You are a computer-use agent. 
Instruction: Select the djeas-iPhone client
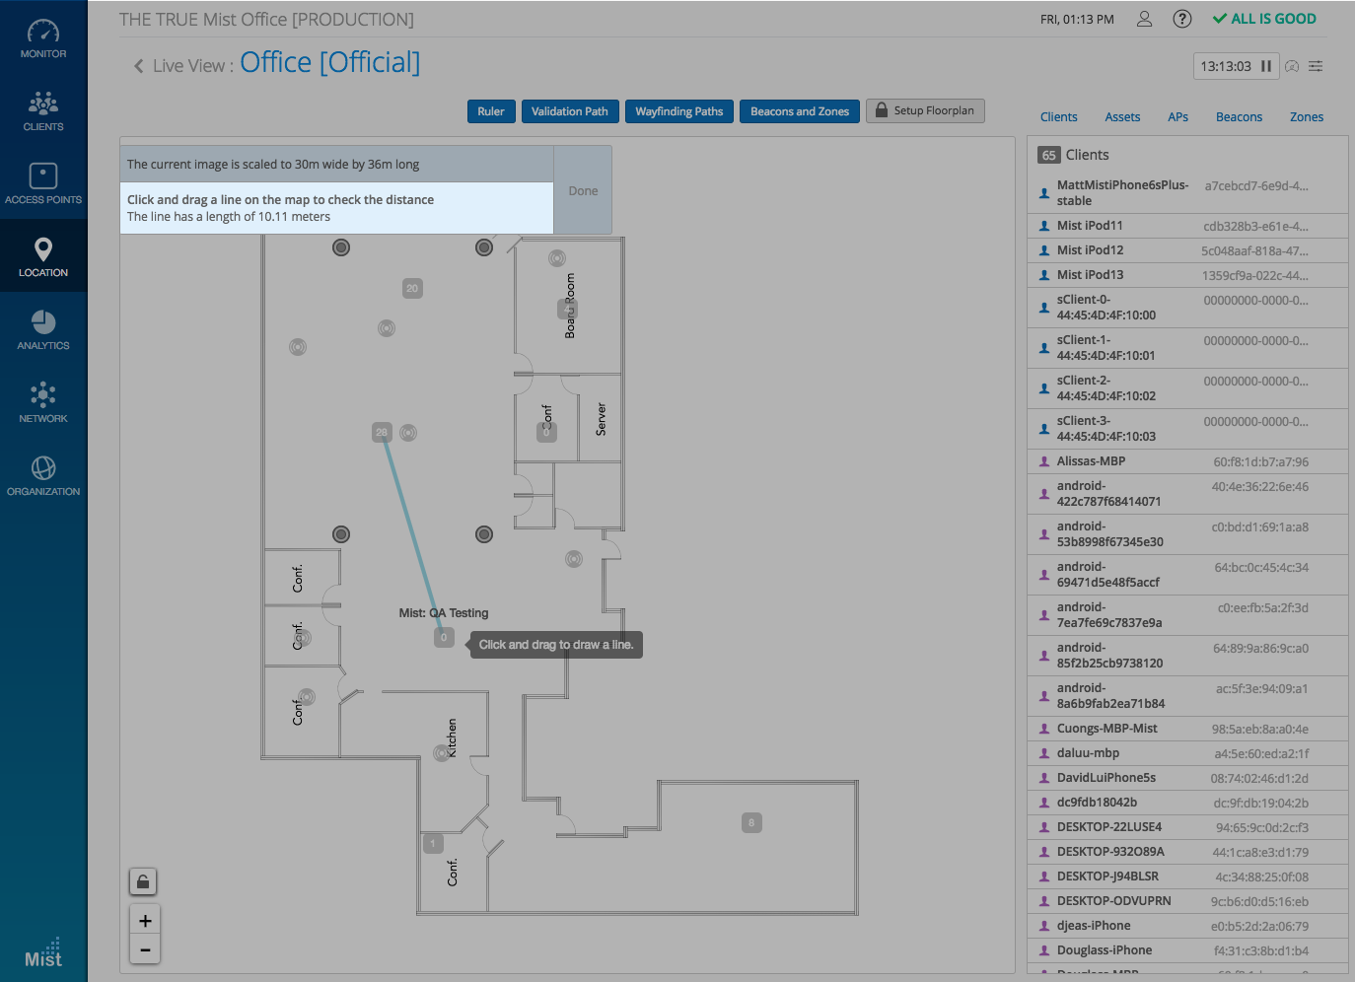click(1187, 926)
